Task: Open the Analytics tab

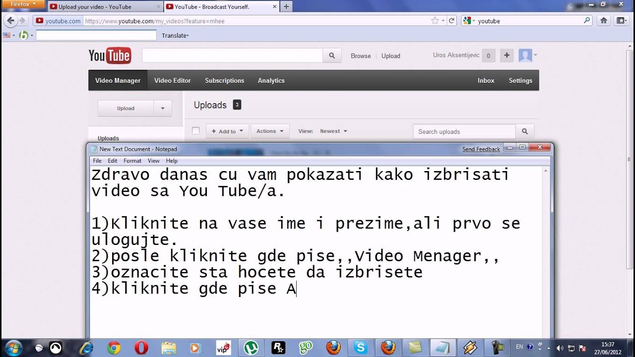Action: 271,80
